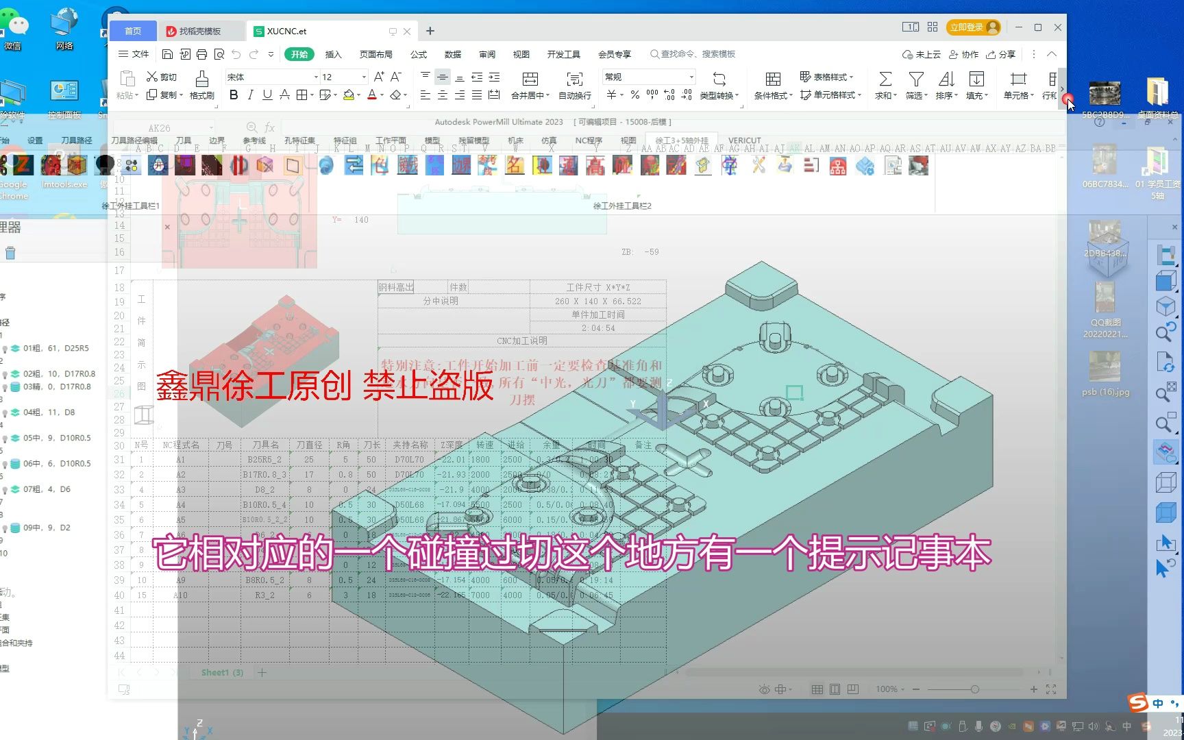Click the not-uploaded cloud status (未上云)
This screenshot has height=740, width=1184.
click(x=922, y=54)
